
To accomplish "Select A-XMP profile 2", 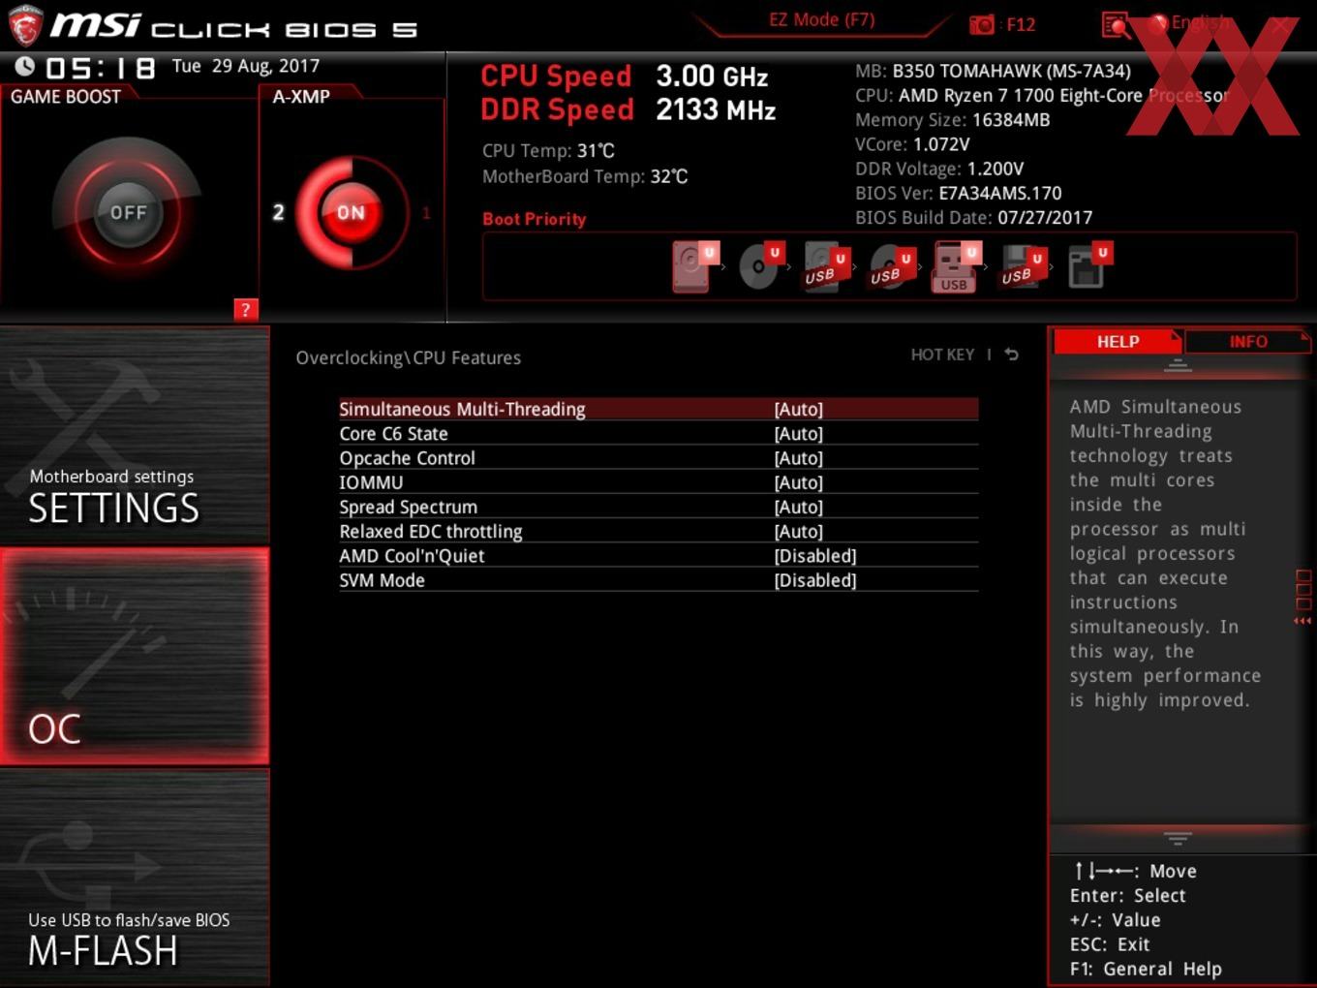I will click(x=278, y=212).
